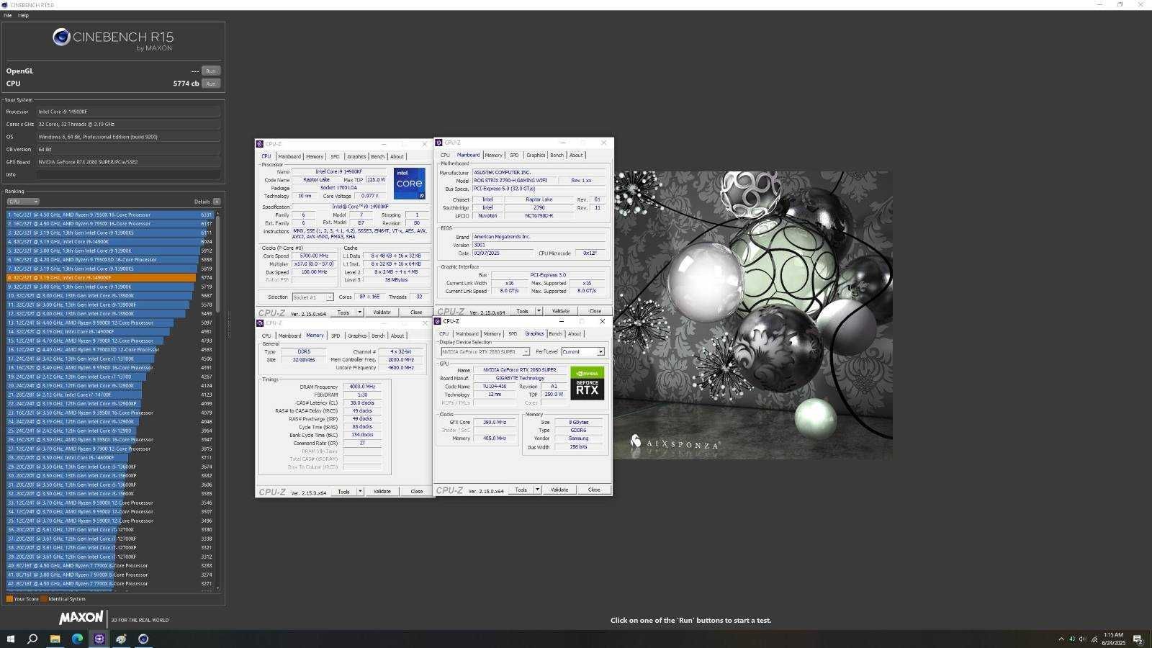Click the CPU-Z title icon of Mainboard window
The image size is (1152, 648).
[x=438, y=143]
